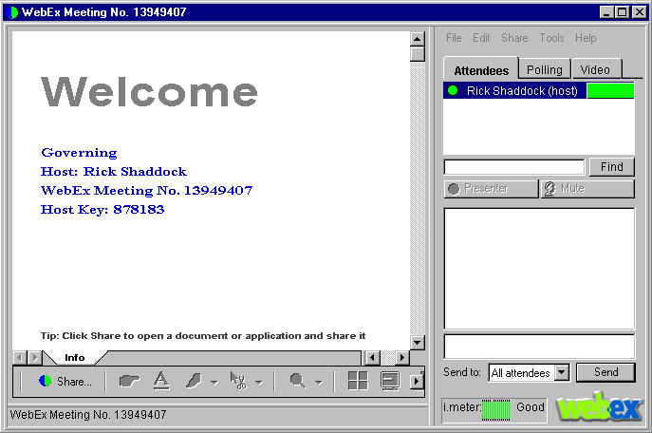Screen dimensions: 652x433
Task: Open the Send to All attendees dropdown
Action: (562, 372)
